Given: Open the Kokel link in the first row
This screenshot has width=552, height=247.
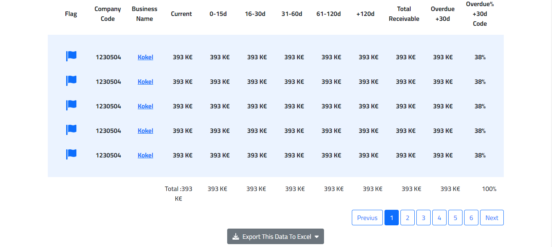Looking at the screenshot, I should (x=145, y=57).
